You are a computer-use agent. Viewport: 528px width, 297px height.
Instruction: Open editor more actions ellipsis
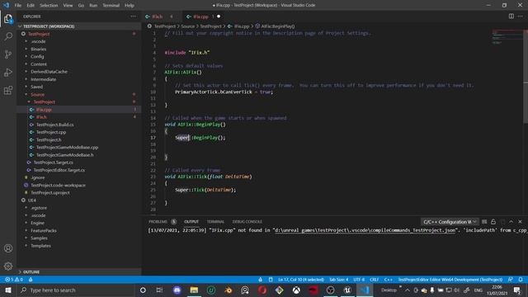click(521, 16)
